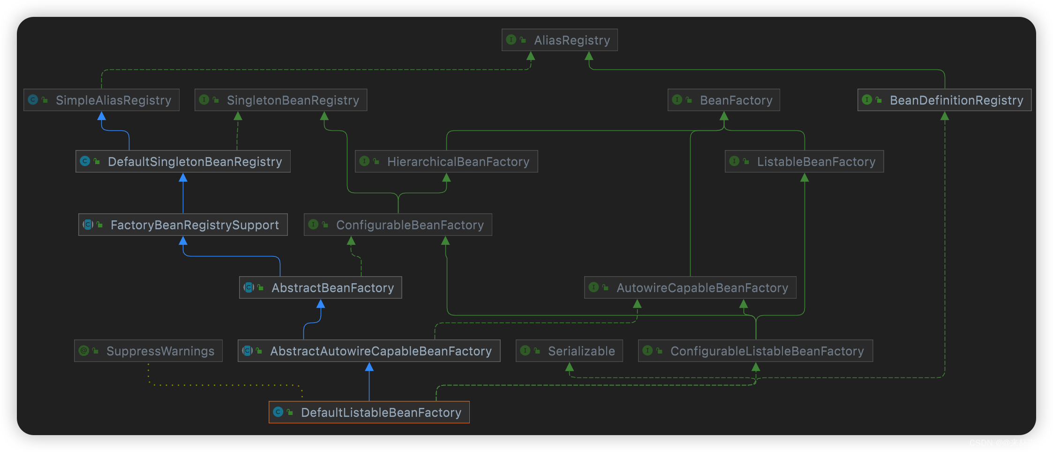Click the AliasRegistry interface icon
This screenshot has width=1053, height=452.
pyautogui.click(x=511, y=40)
